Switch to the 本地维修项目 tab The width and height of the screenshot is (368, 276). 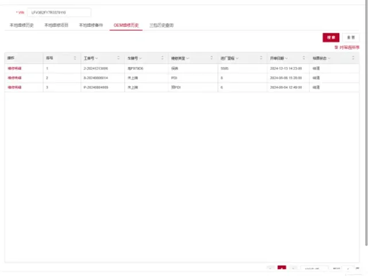(56, 25)
